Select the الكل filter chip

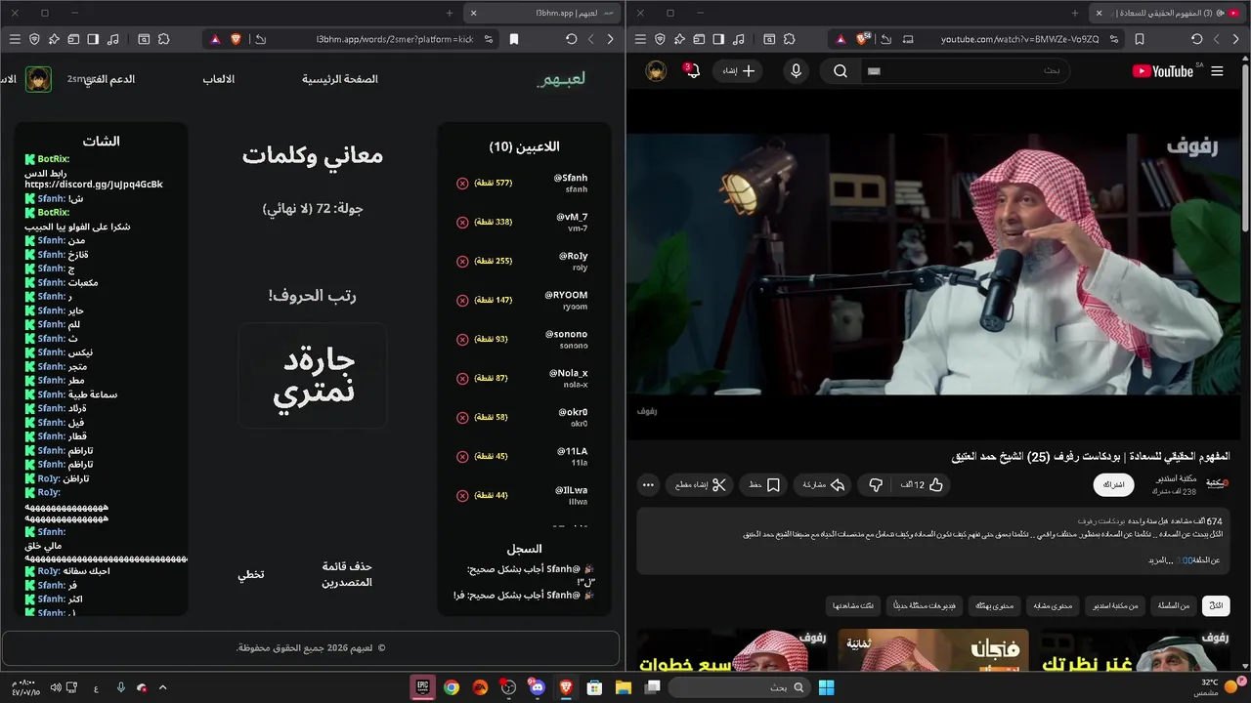coord(1216,606)
